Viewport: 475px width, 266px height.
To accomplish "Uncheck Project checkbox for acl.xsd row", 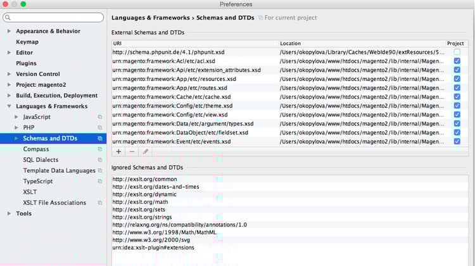I will (457, 61).
